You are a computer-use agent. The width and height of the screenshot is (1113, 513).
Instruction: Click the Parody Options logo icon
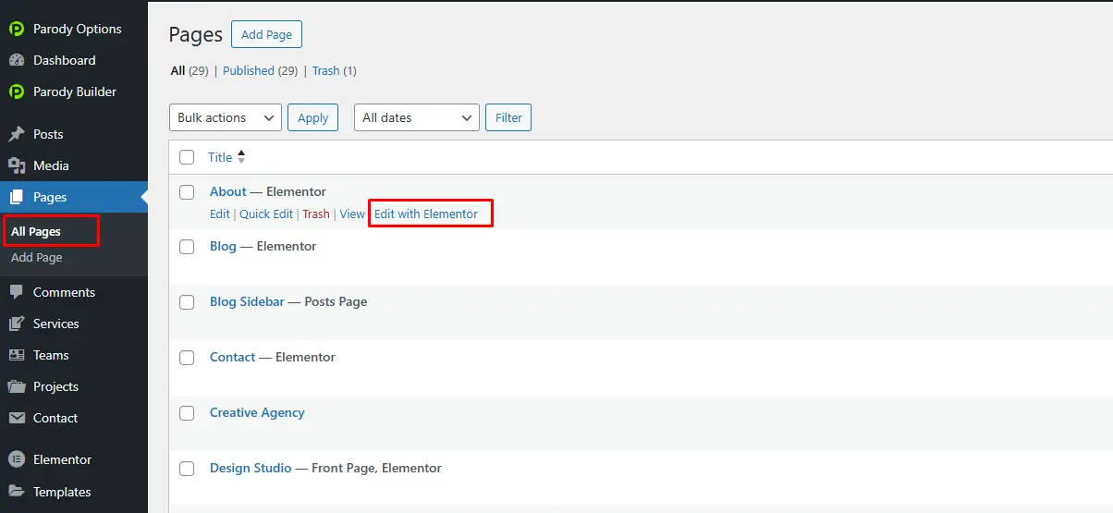17,29
